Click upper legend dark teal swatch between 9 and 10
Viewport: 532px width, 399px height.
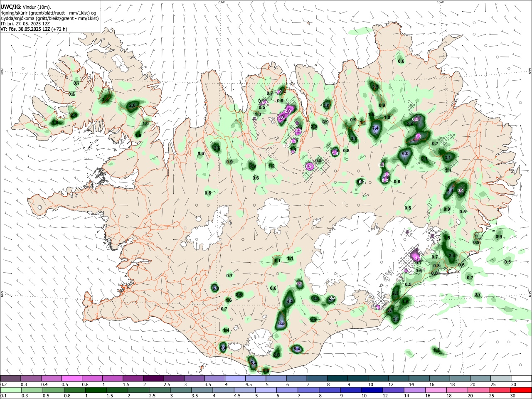point(357,379)
